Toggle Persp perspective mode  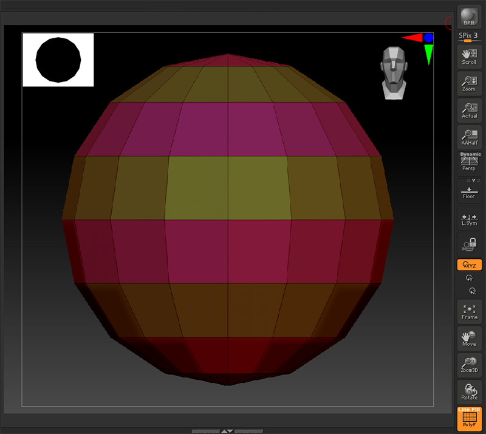click(x=469, y=164)
